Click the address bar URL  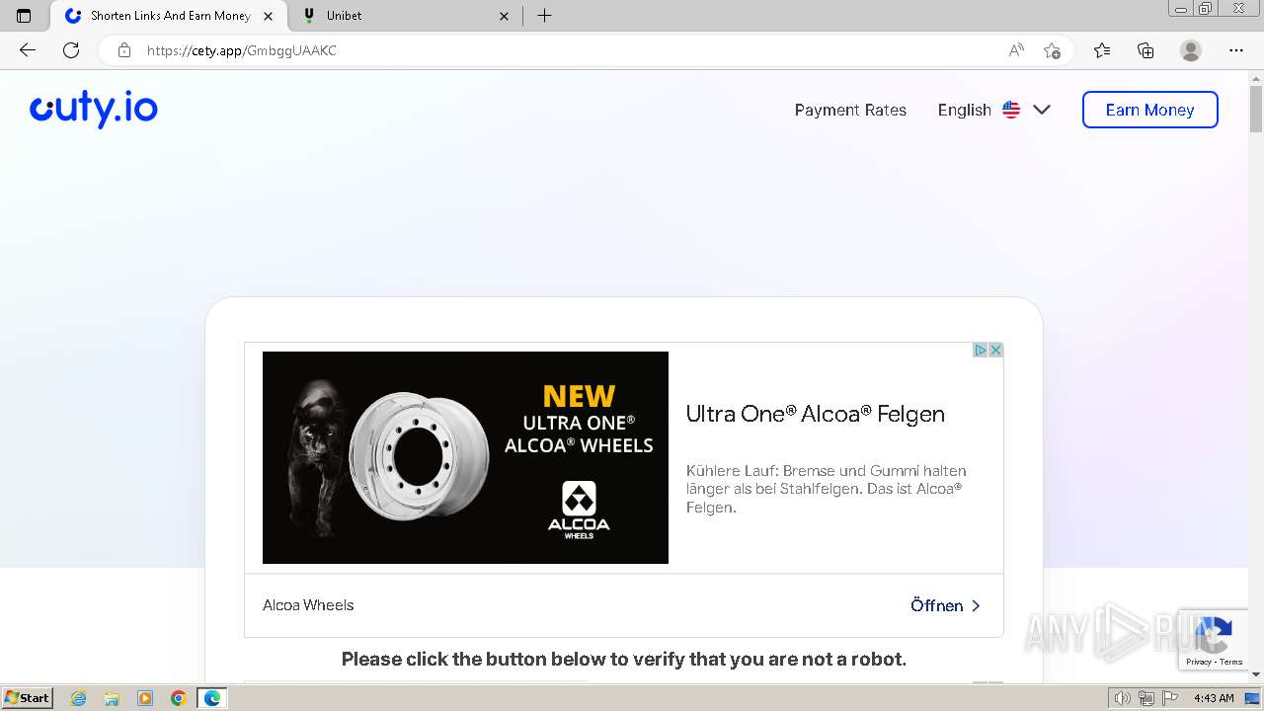242,50
